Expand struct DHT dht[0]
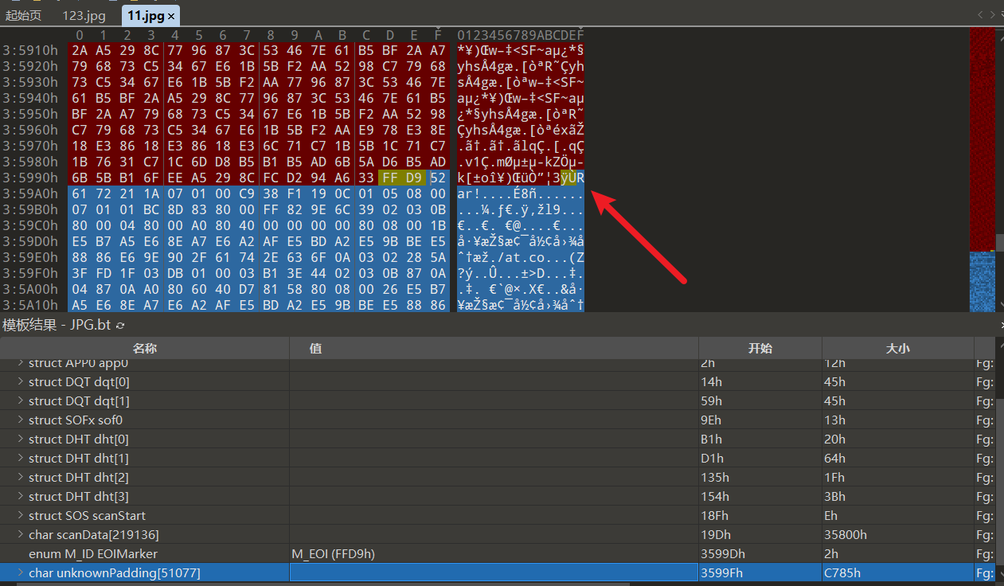Viewport: 1004px width, 586px height. 21,439
